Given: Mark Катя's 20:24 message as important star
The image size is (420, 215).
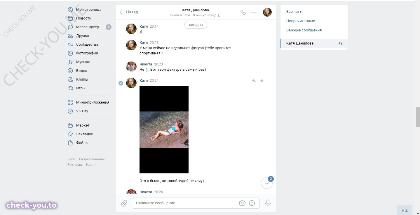Looking at the screenshot, I should click(262, 81).
